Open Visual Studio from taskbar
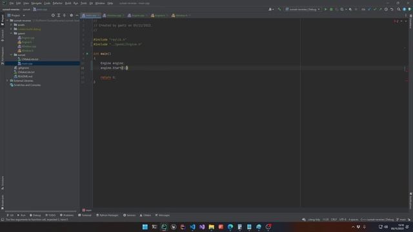The height and width of the screenshot is (232, 413). (x=202, y=227)
